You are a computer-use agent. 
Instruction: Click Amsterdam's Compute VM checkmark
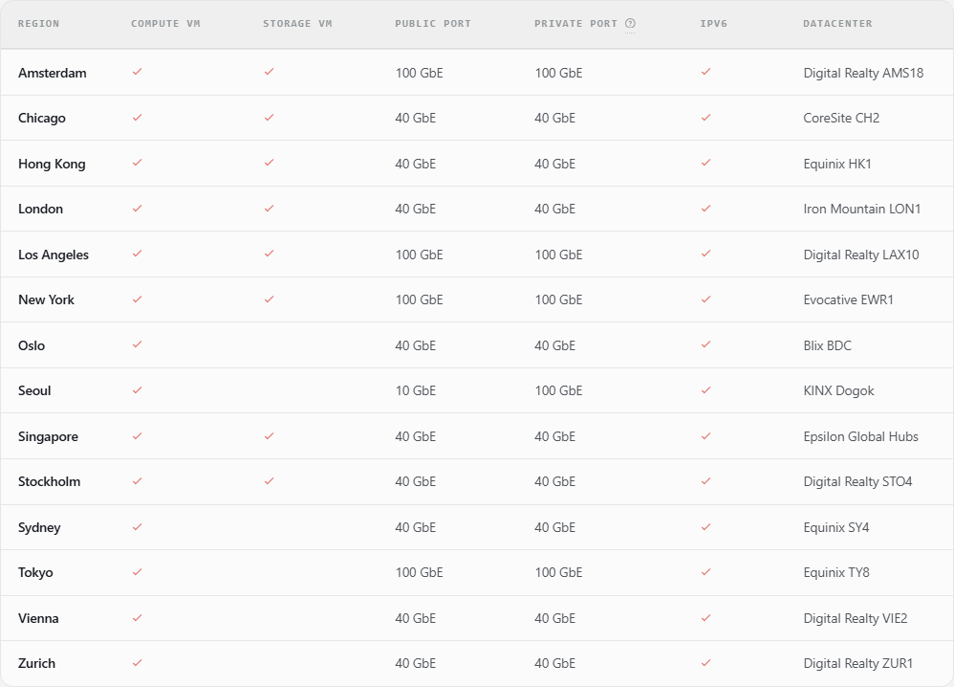[x=138, y=72]
